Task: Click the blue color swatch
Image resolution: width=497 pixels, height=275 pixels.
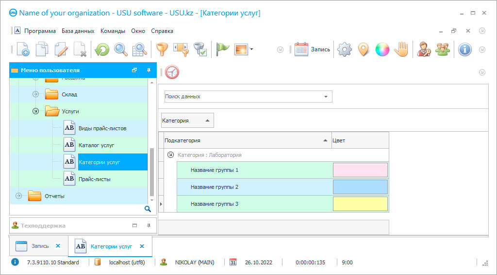Action: point(361,187)
